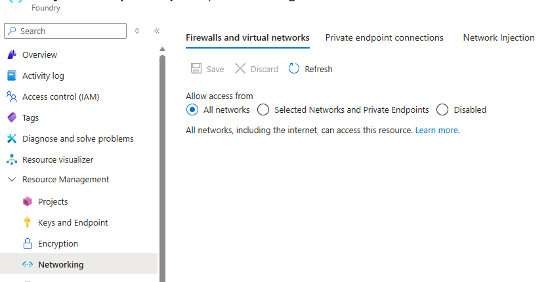Select the All networks radio option
The height and width of the screenshot is (282, 550).
192,110
